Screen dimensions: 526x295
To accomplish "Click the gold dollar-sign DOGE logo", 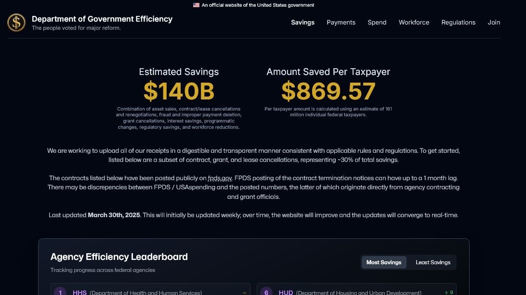I will [16, 22].
